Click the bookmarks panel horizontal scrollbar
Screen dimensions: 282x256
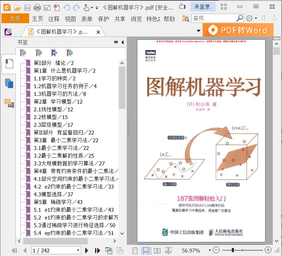pyautogui.click(x=55, y=241)
